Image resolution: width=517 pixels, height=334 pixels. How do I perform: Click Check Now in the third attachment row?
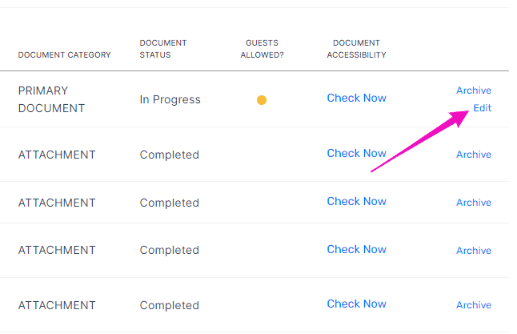tap(356, 249)
